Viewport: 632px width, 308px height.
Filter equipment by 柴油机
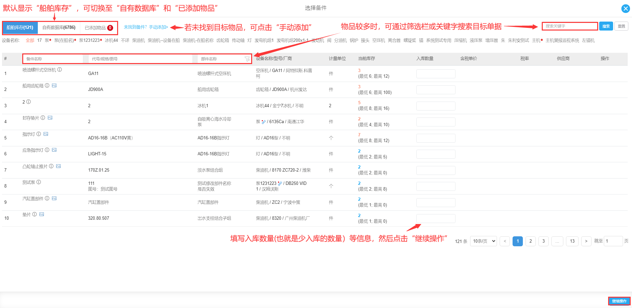pyautogui.click(x=138, y=40)
